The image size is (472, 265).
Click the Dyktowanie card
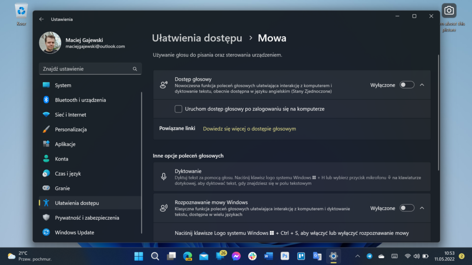click(x=292, y=177)
